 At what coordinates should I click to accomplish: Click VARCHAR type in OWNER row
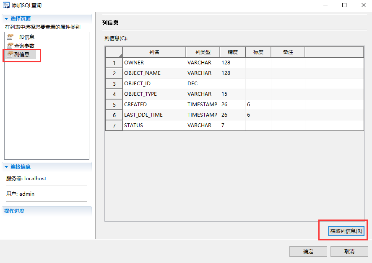[x=203, y=63]
